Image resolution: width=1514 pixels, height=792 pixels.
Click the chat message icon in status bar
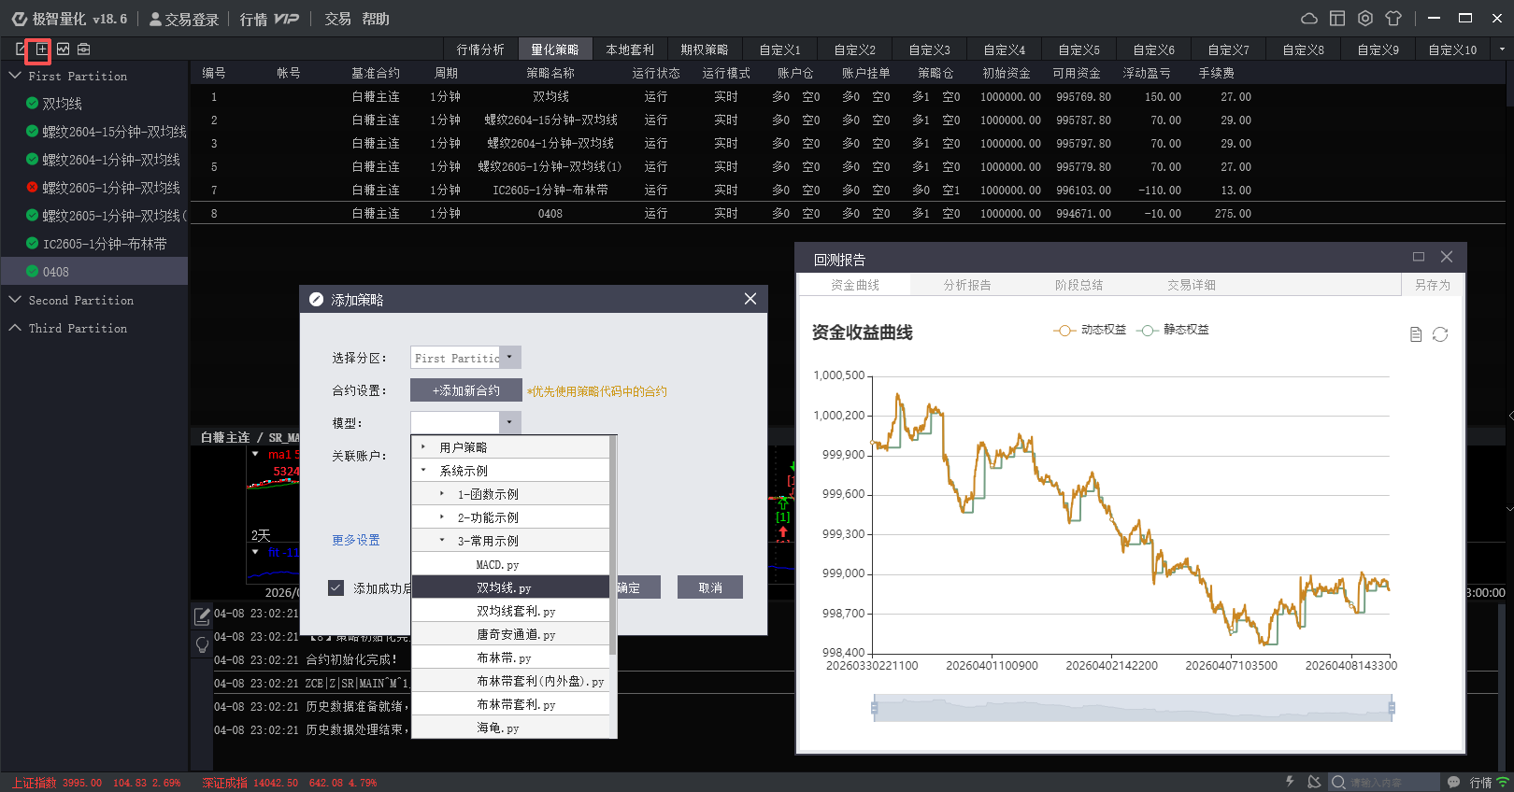tap(1453, 783)
